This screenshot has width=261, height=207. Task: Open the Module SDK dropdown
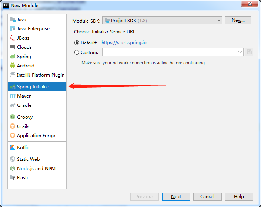coord(162,20)
